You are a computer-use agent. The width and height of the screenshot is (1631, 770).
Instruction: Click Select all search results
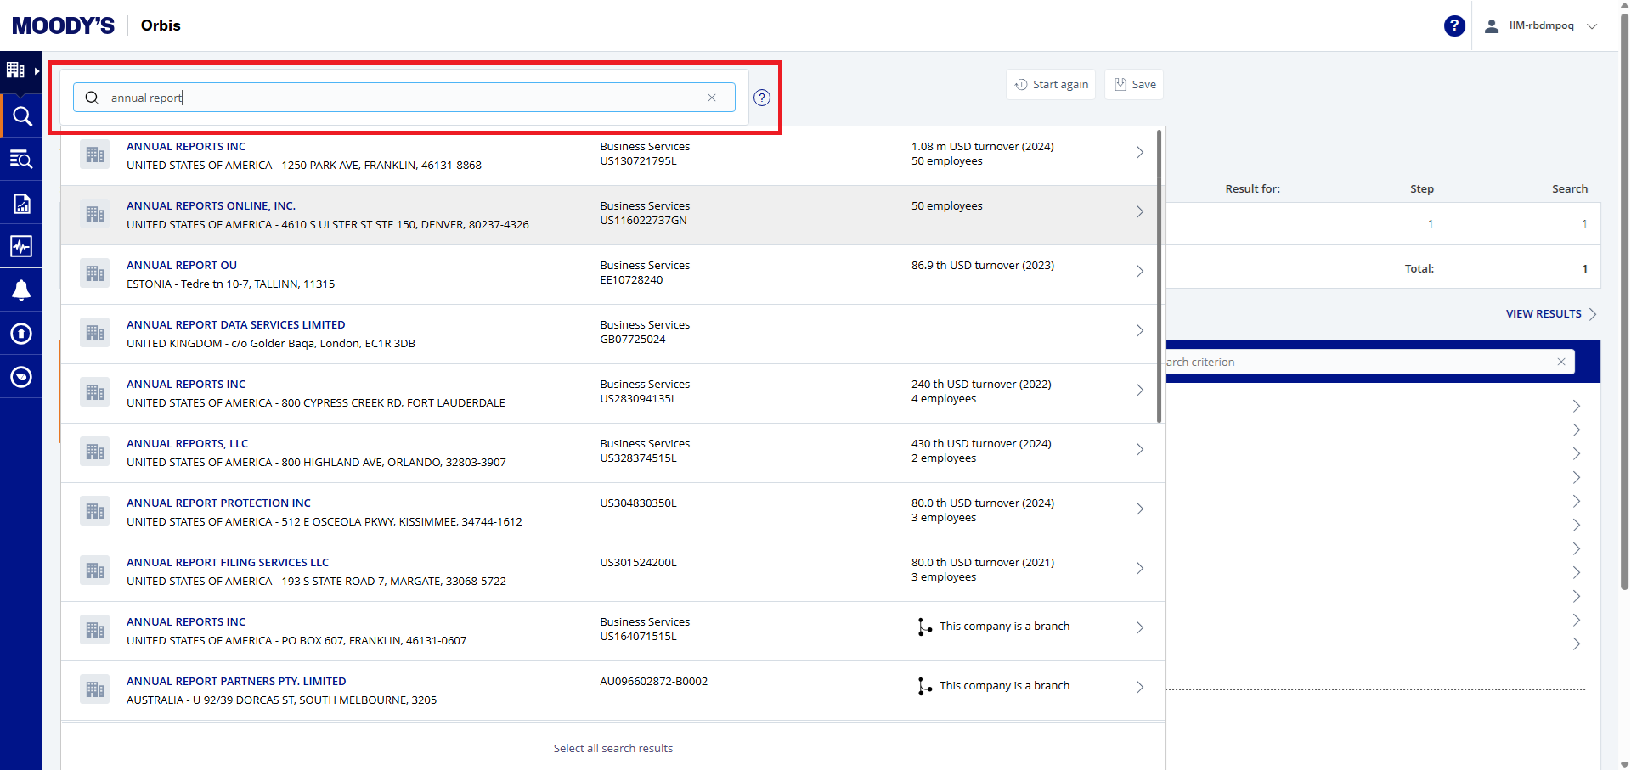point(612,748)
